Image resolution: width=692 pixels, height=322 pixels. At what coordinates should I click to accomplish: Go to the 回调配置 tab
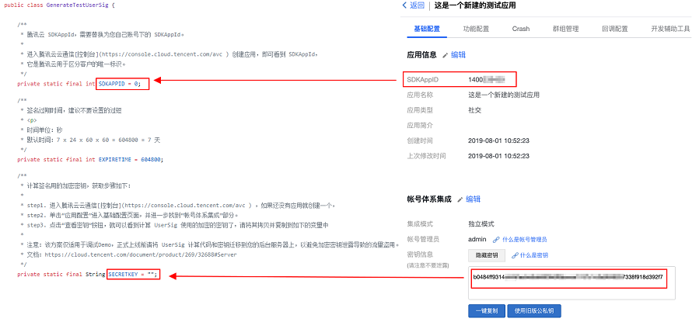(x=615, y=29)
